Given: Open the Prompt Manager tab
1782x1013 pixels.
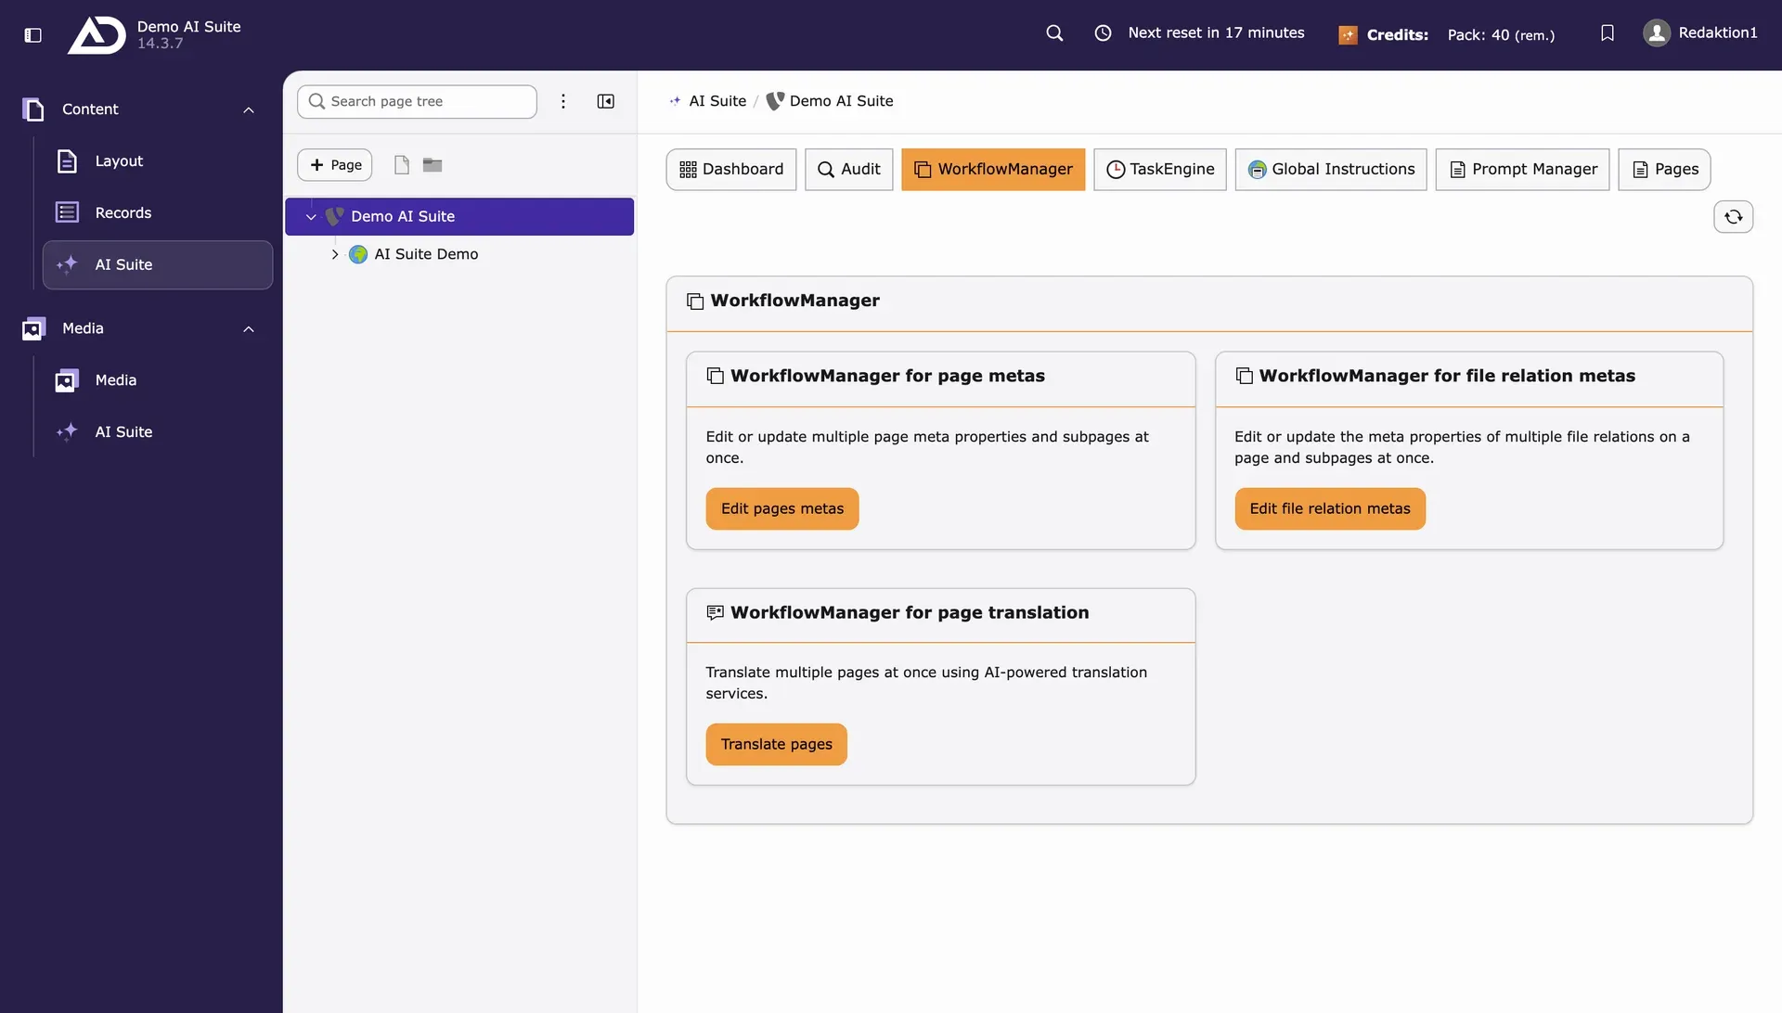Looking at the screenshot, I should (1522, 170).
